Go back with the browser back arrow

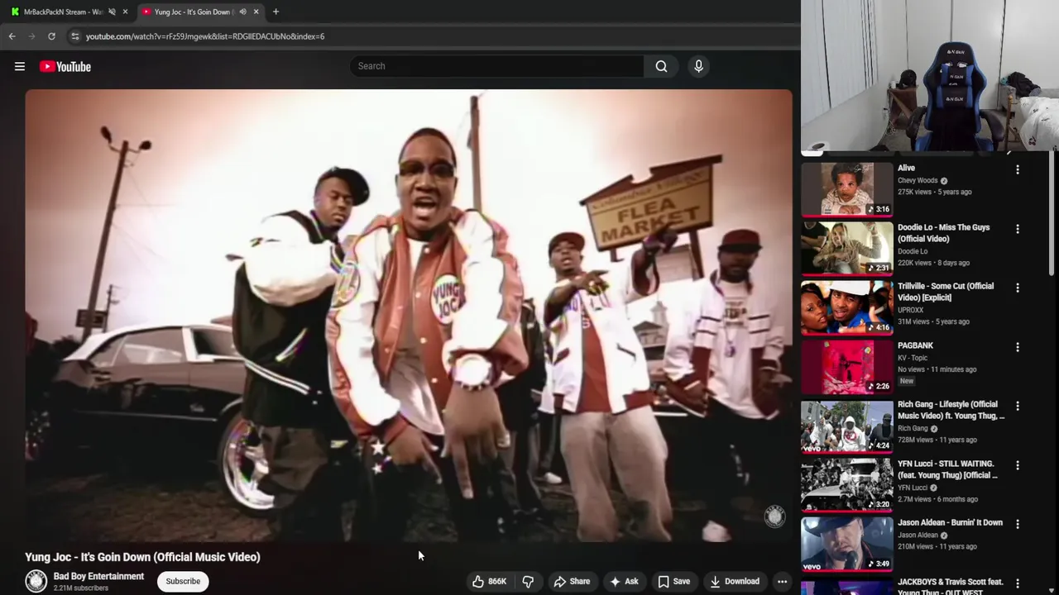12,36
